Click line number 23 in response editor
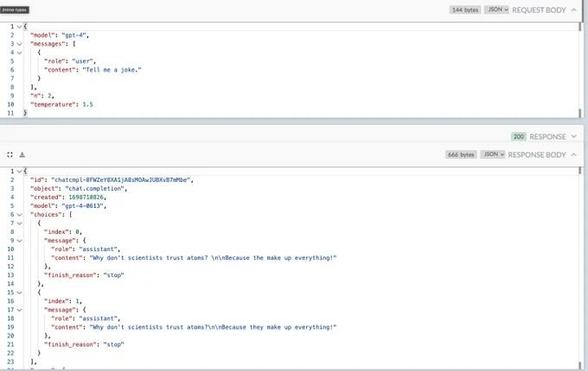 pos(10,362)
